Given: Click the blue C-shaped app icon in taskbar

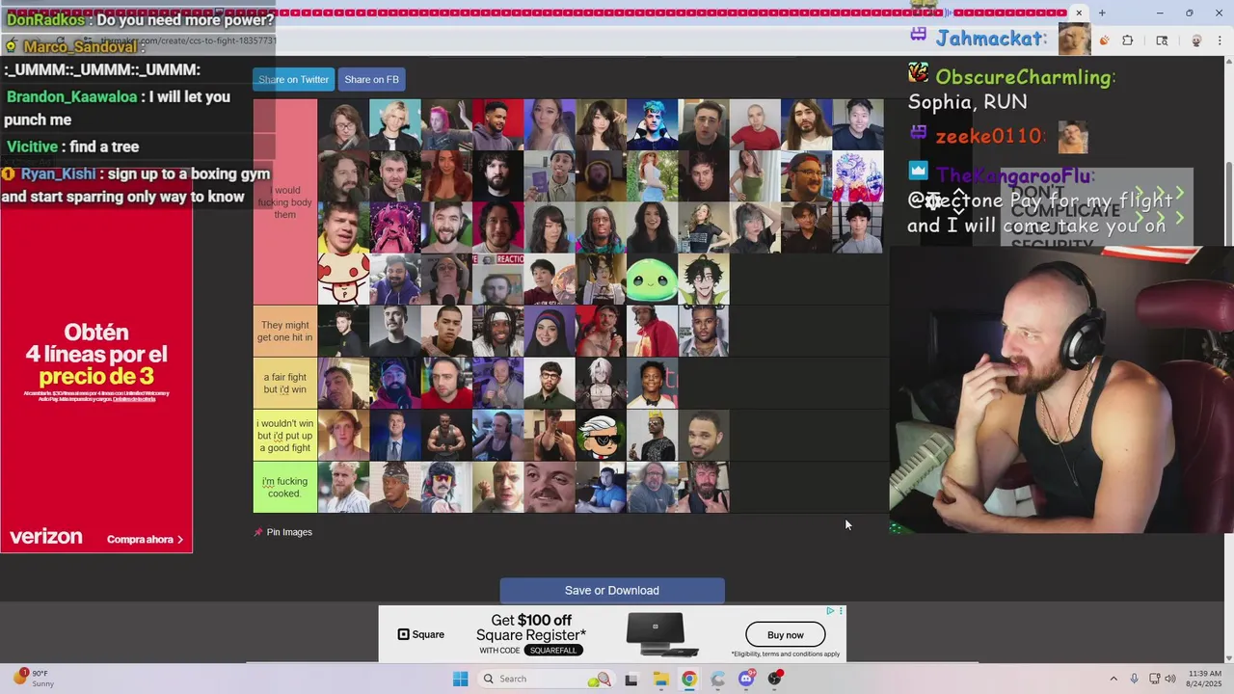Looking at the screenshot, I should click(717, 679).
